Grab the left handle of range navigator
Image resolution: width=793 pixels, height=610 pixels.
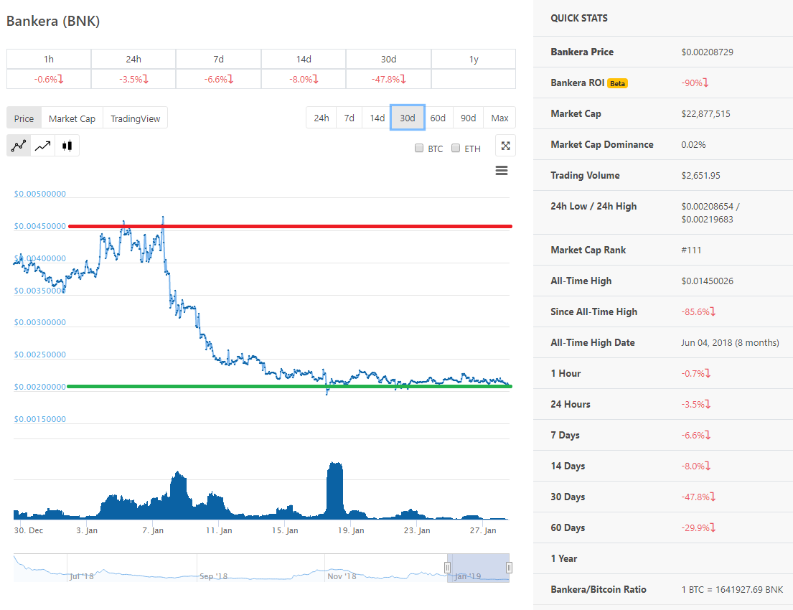[447, 568]
